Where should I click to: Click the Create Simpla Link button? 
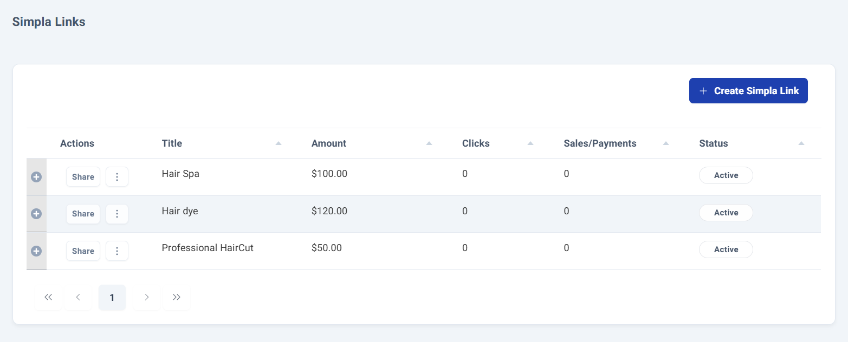[748, 91]
